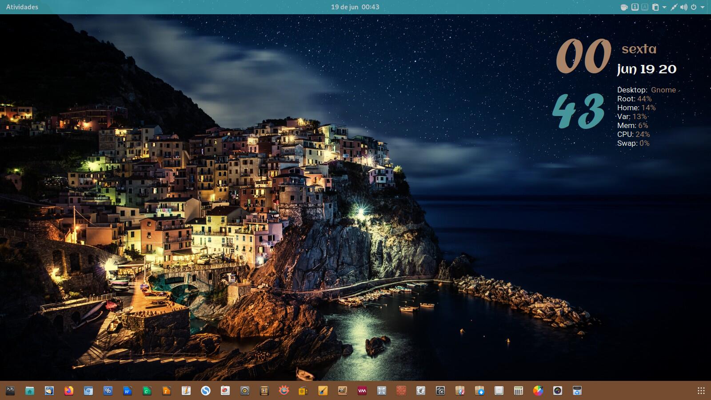This screenshot has width=711, height=400.
Task: Open the Terminal from the dock
Action: [x=10, y=391]
